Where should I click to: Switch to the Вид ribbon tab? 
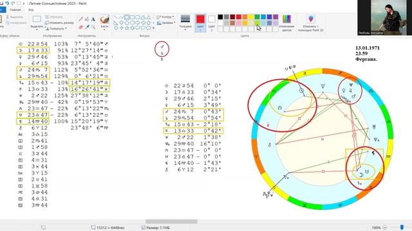[31, 10]
